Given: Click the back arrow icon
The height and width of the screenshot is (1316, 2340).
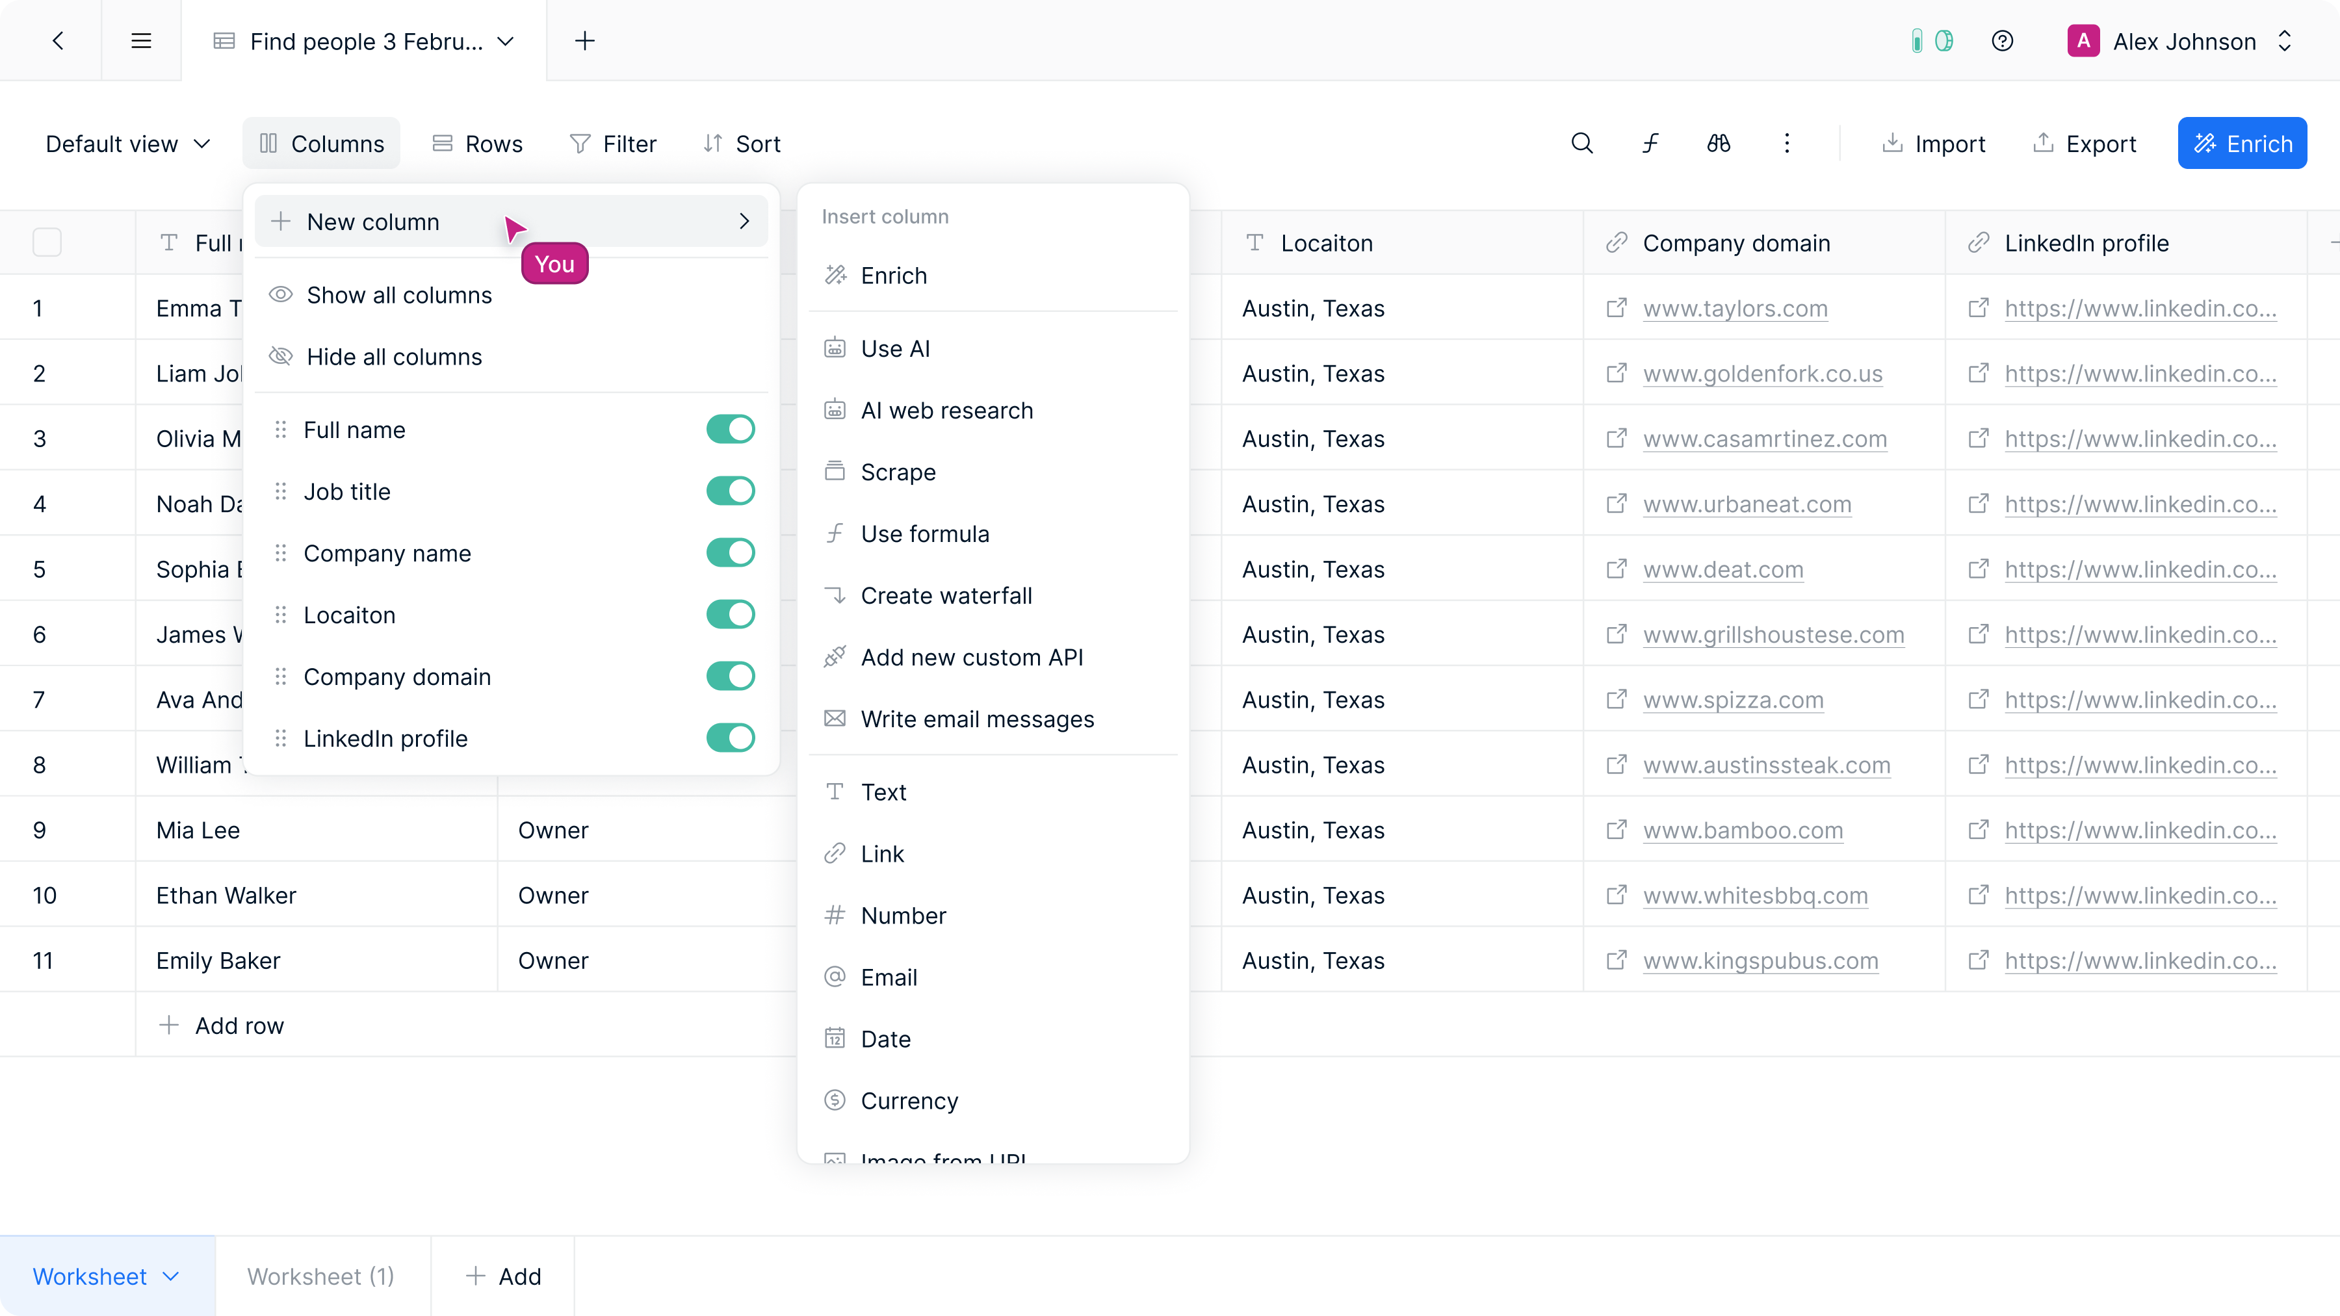Looking at the screenshot, I should pos(58,41).
